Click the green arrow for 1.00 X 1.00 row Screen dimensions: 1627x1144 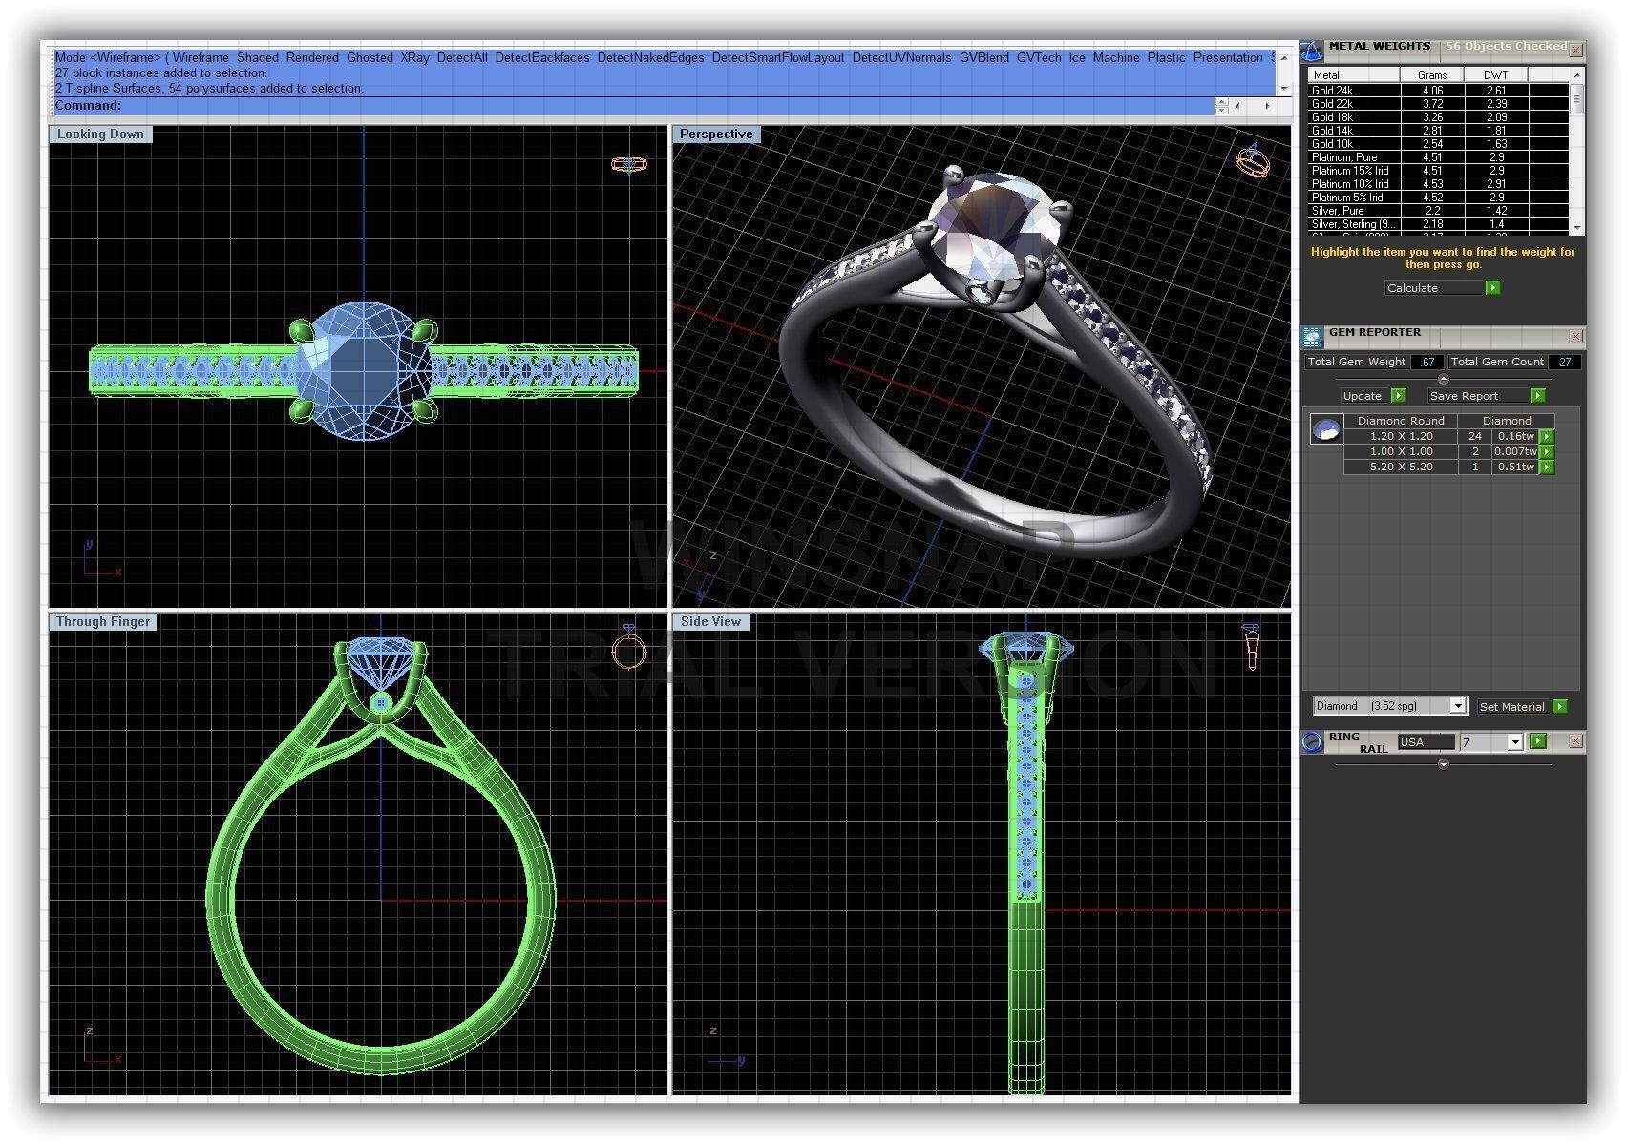click(1547, 451)
